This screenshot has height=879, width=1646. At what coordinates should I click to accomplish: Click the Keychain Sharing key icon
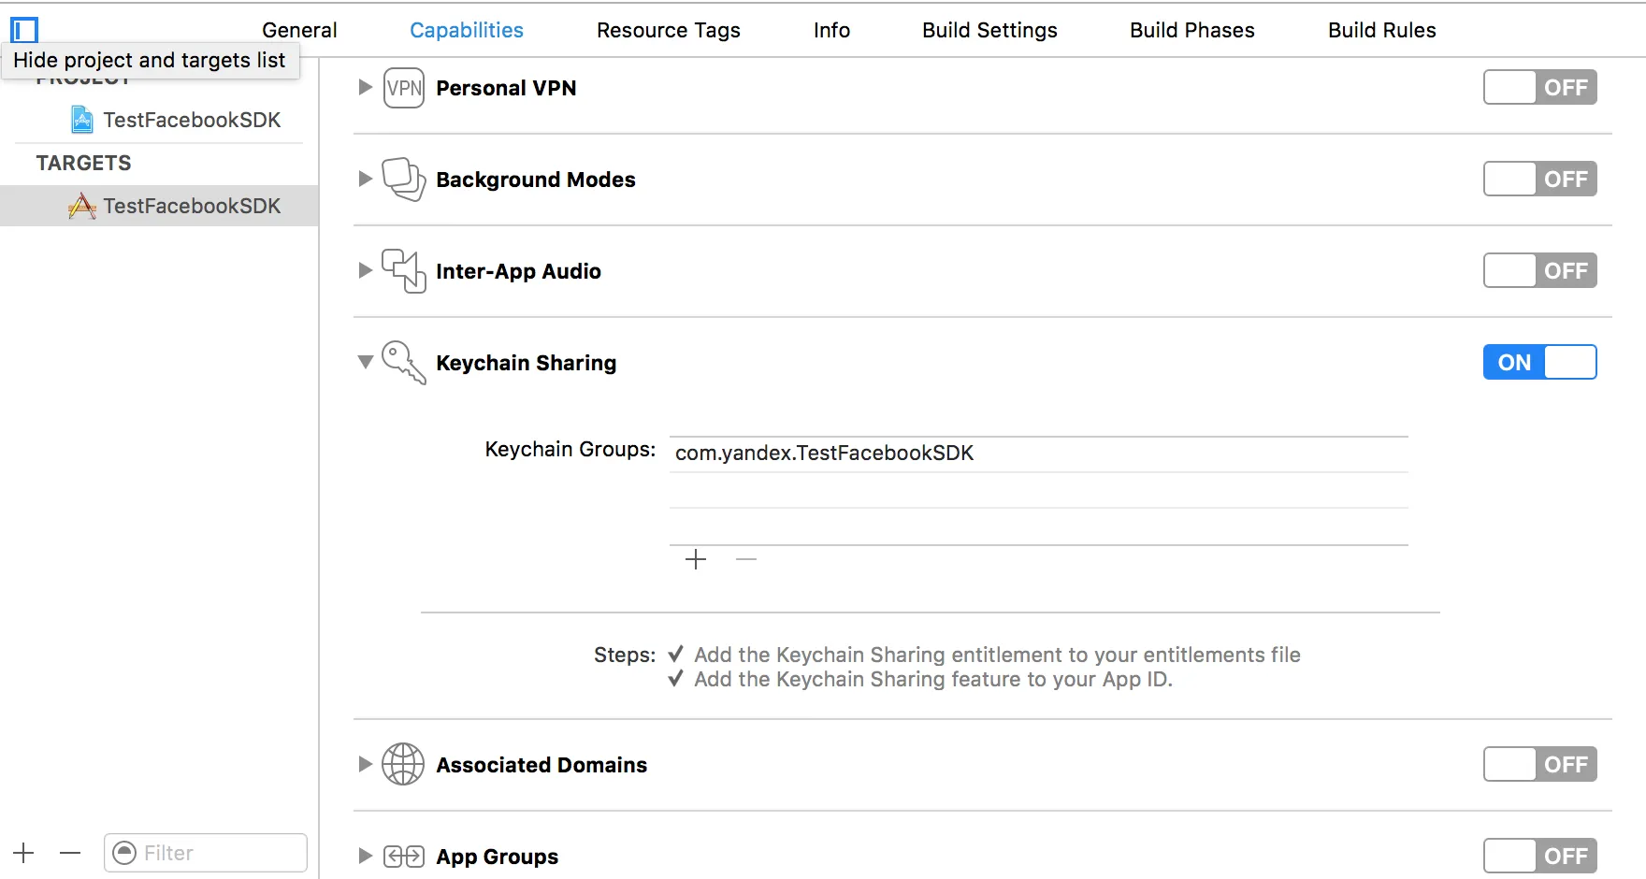404,363
